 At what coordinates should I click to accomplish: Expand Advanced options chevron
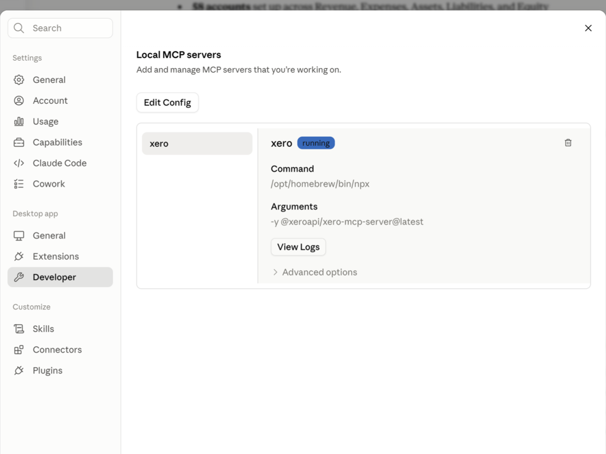click(275, 272)
